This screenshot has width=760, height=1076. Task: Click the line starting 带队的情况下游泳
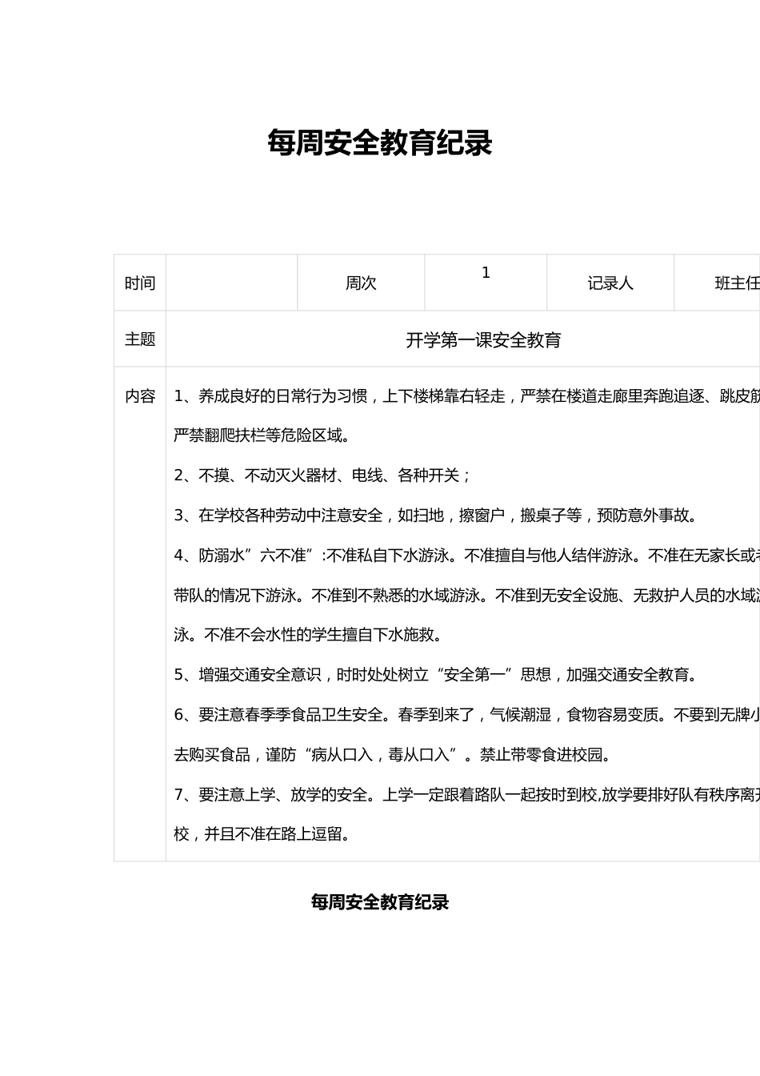coord(466,596)
